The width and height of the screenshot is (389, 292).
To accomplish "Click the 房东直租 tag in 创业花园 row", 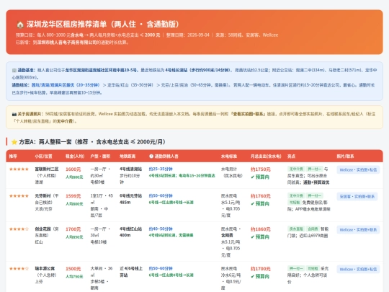I will pyautogui.click(x=296, y=229).
